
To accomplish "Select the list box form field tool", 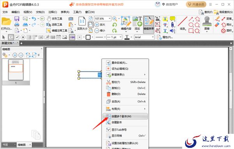I will click(29, 37).
